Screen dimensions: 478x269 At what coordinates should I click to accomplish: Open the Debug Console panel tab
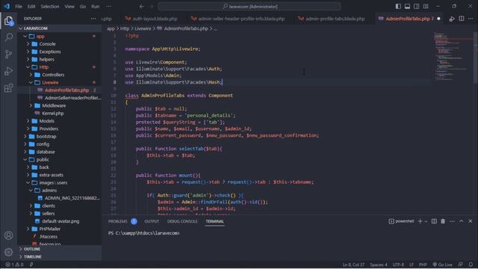click(182, 221)
